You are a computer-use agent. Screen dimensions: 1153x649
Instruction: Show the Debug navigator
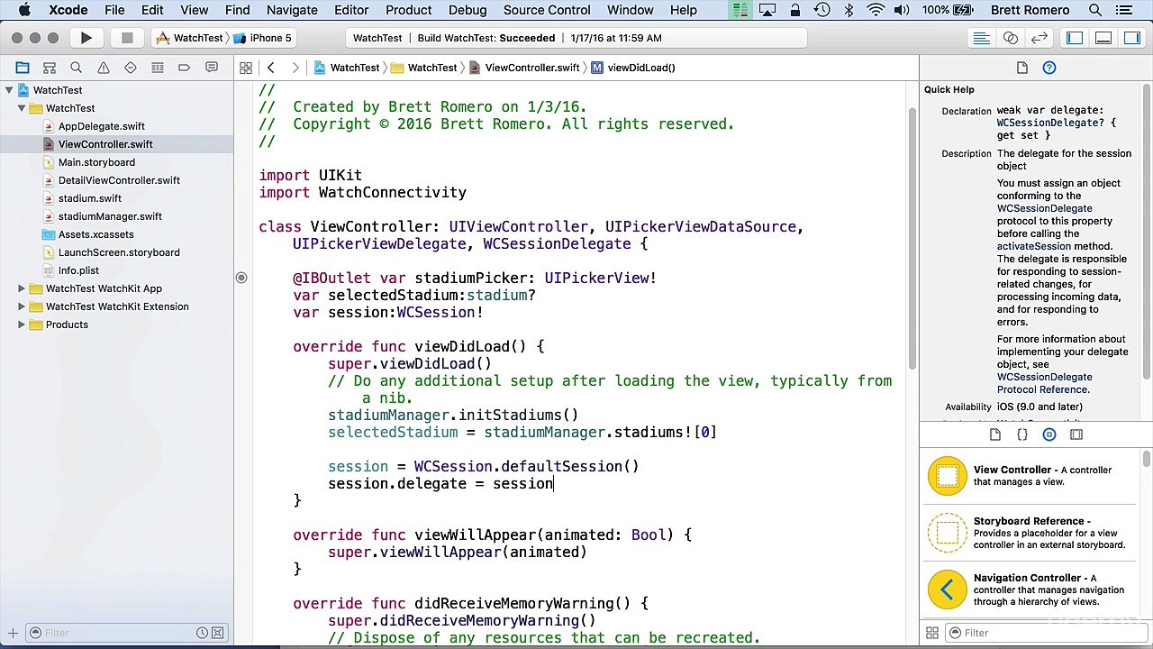pos(158,68)
